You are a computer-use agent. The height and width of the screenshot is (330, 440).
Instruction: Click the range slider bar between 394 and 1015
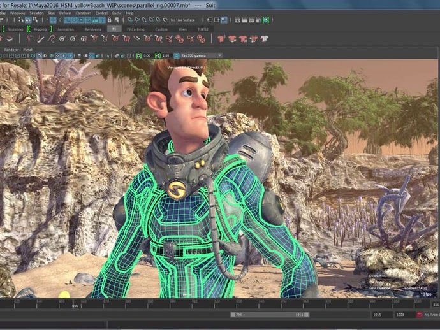(270, 315)
